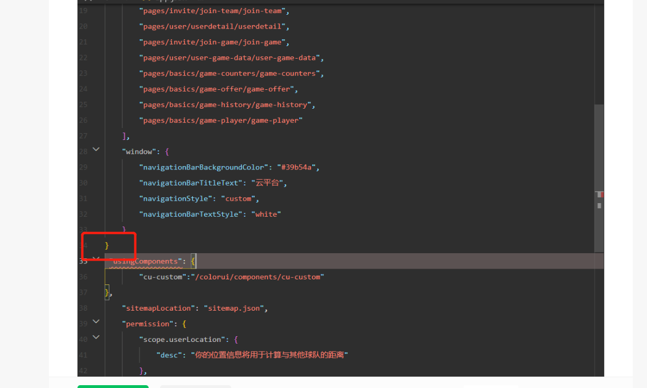This screenshot has height=388, width=647.
Task: Click the editor vertical scrollbar thumb
Action: (599, 178)
